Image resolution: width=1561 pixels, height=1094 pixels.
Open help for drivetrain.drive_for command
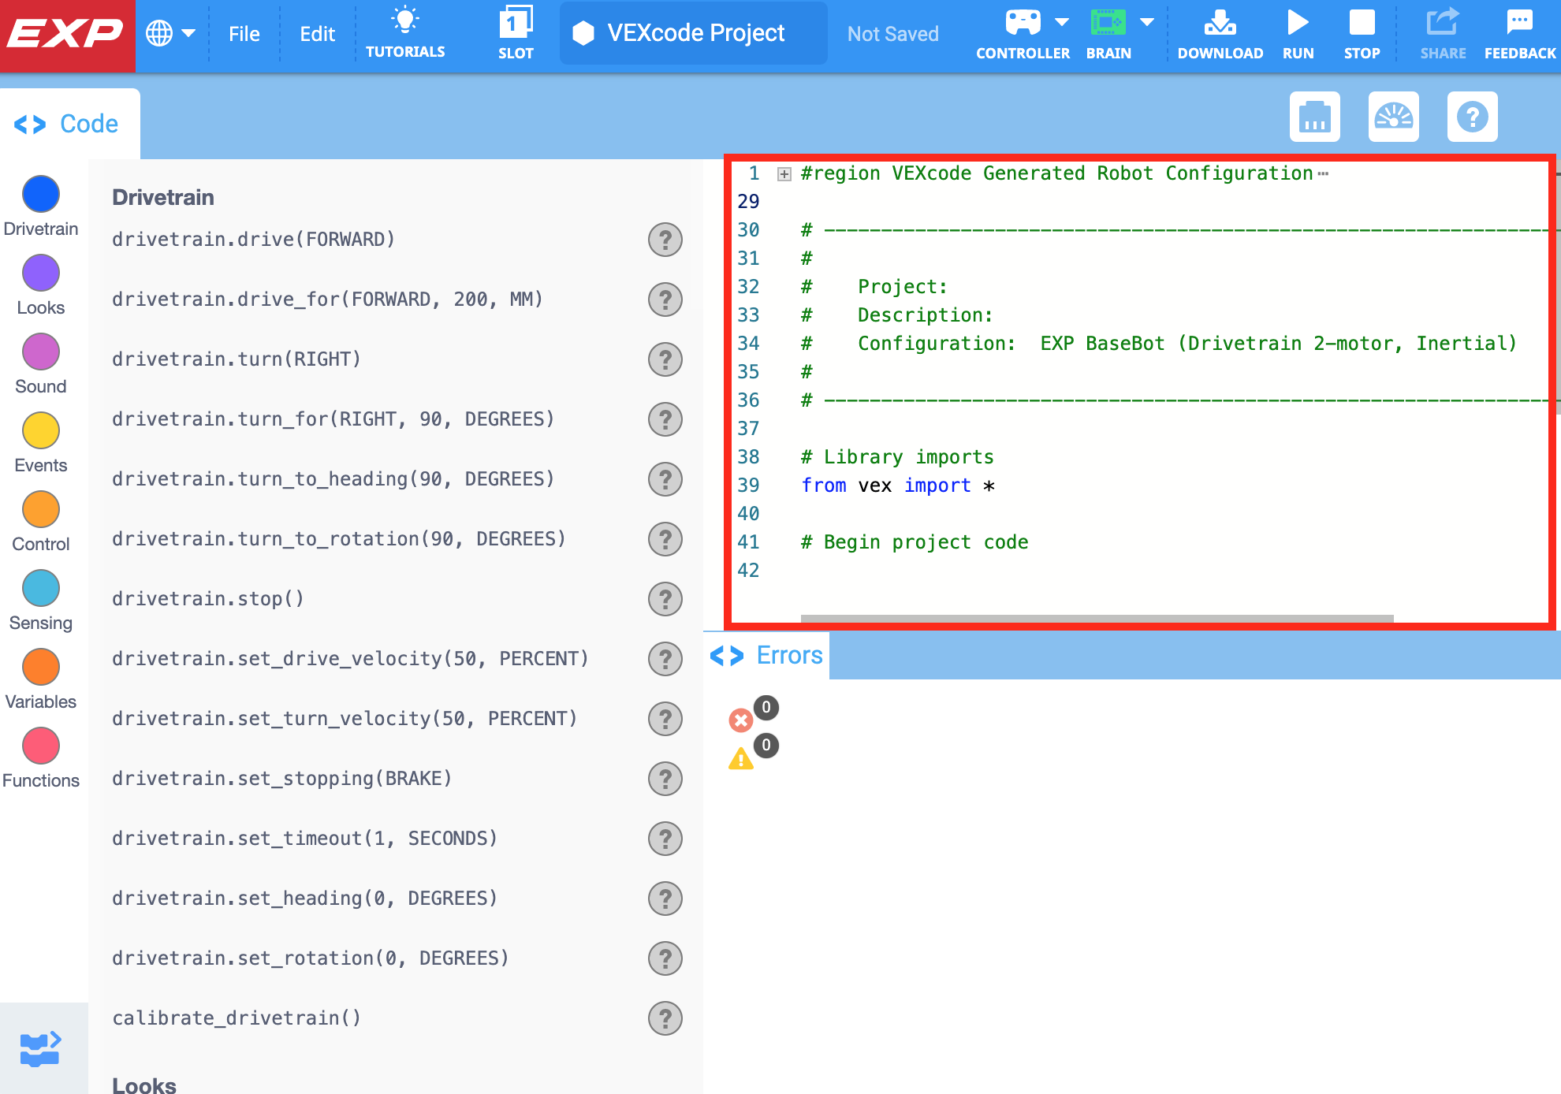coord(665,300)
